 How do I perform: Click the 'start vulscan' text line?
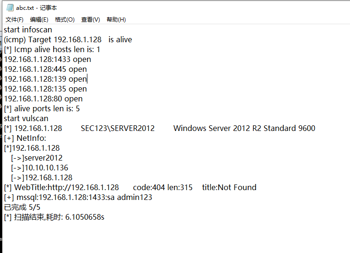click(26, 118)
